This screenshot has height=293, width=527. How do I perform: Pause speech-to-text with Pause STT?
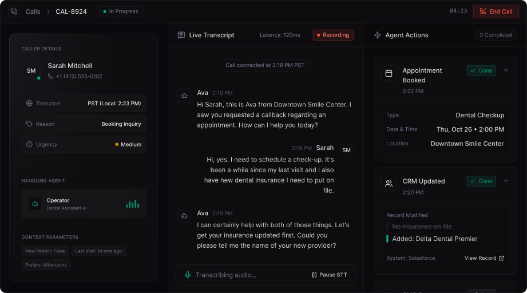pyautogui.click(x=330, y=275)
